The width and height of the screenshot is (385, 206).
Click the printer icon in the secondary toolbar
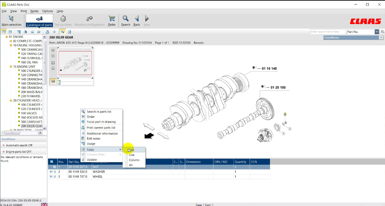tap(48, 32)
